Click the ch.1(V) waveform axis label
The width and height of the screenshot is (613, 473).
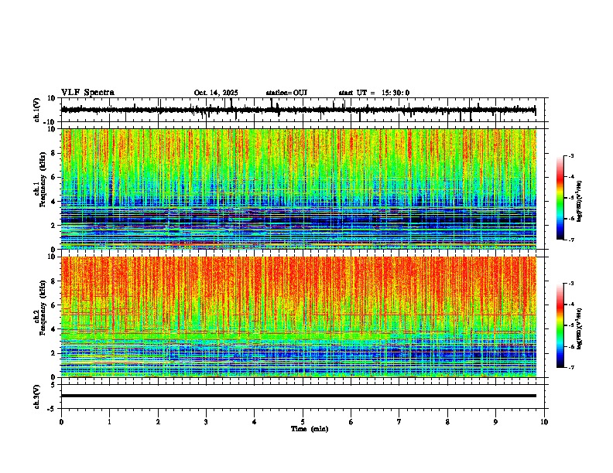click(37, 110)
